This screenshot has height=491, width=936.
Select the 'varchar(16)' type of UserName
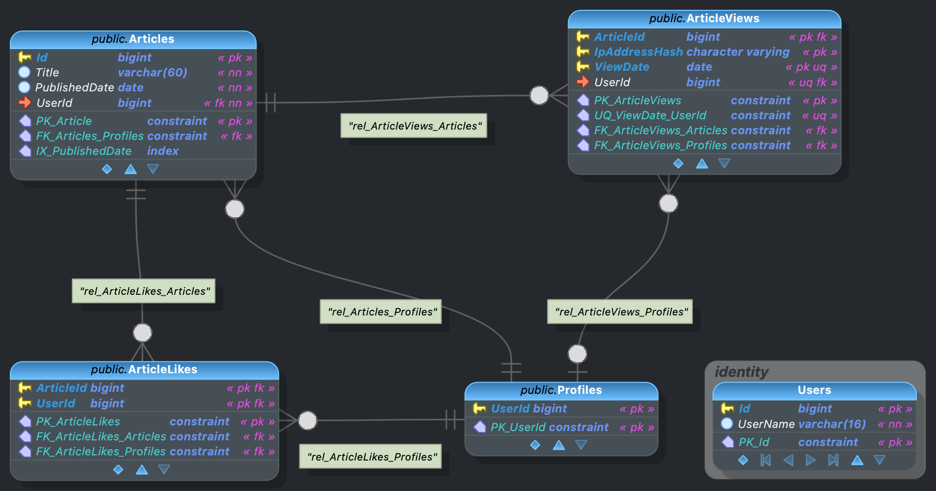click(832, 424)
